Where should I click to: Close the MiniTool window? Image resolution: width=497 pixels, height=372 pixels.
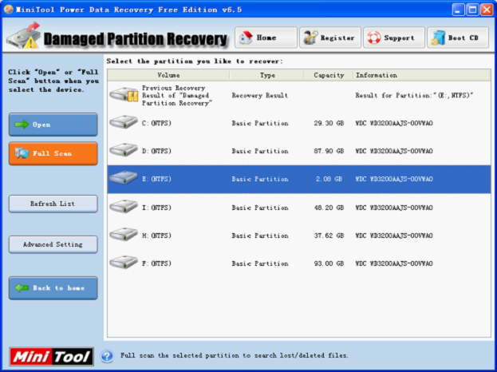tap(487, 10)
